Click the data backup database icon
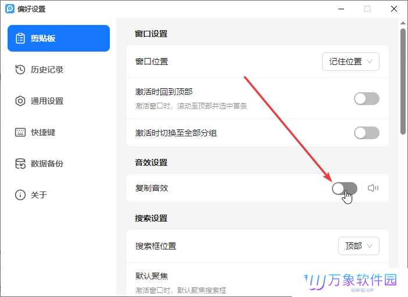 [20, 164]
